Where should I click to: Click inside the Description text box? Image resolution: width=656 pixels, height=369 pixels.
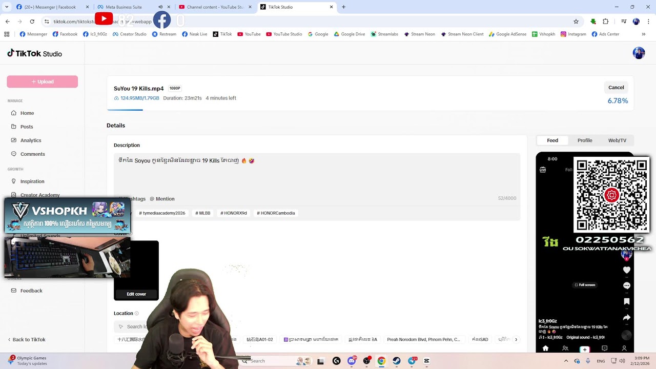[x=317, y=174]
